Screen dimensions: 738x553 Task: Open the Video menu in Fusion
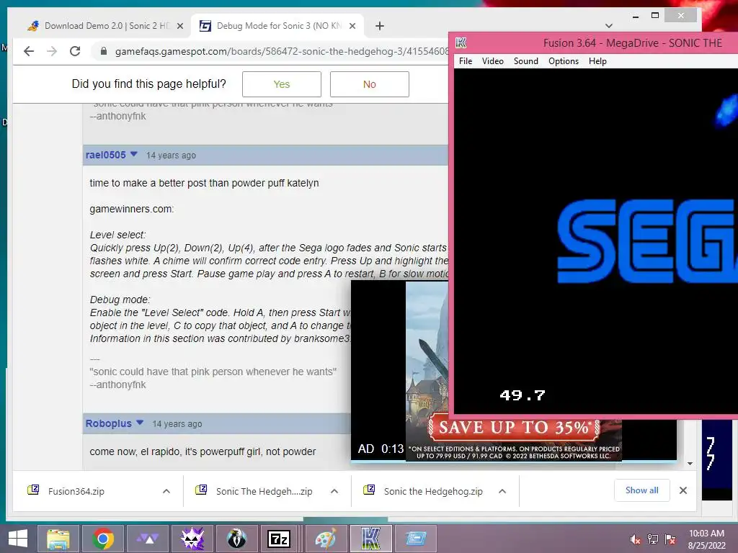[x=492, y=61]
